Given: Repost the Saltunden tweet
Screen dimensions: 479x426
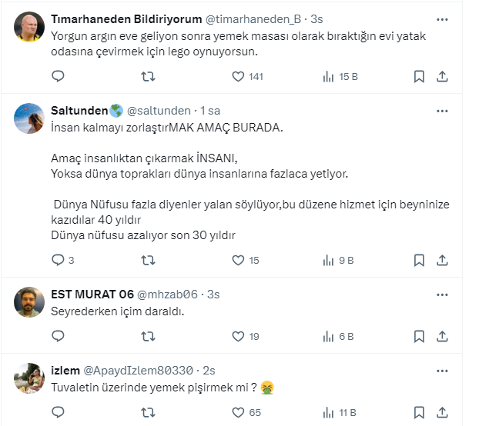Looking at the screenshot, I should pyautogui.click(x=149, y=260).
